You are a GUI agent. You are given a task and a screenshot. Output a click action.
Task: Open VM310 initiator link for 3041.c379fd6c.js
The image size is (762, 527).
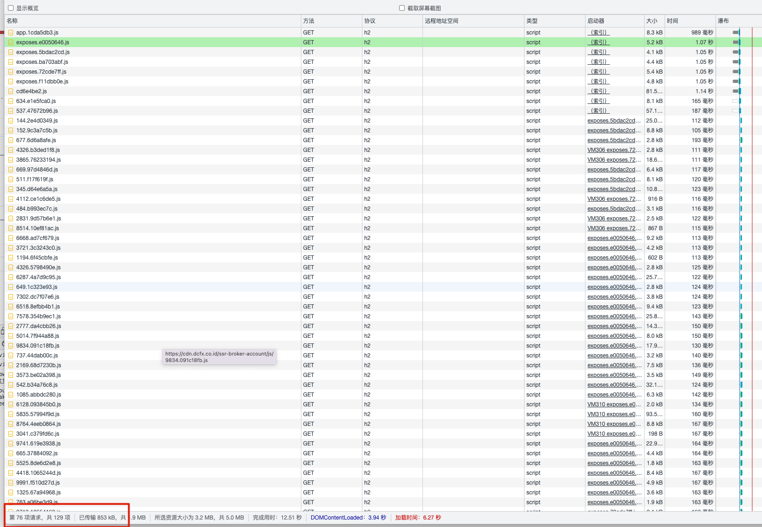coord(614,434)
